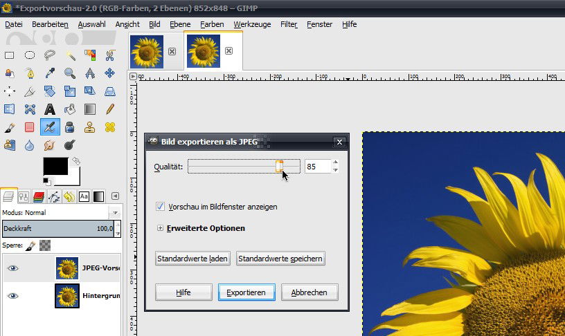
Task: Decrease Qualität value with down arrow
Action: 335,170
